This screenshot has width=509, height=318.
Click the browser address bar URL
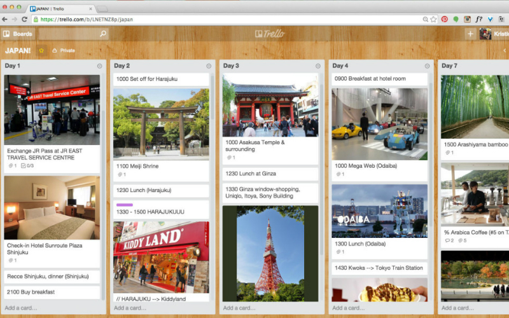point(87,20)
